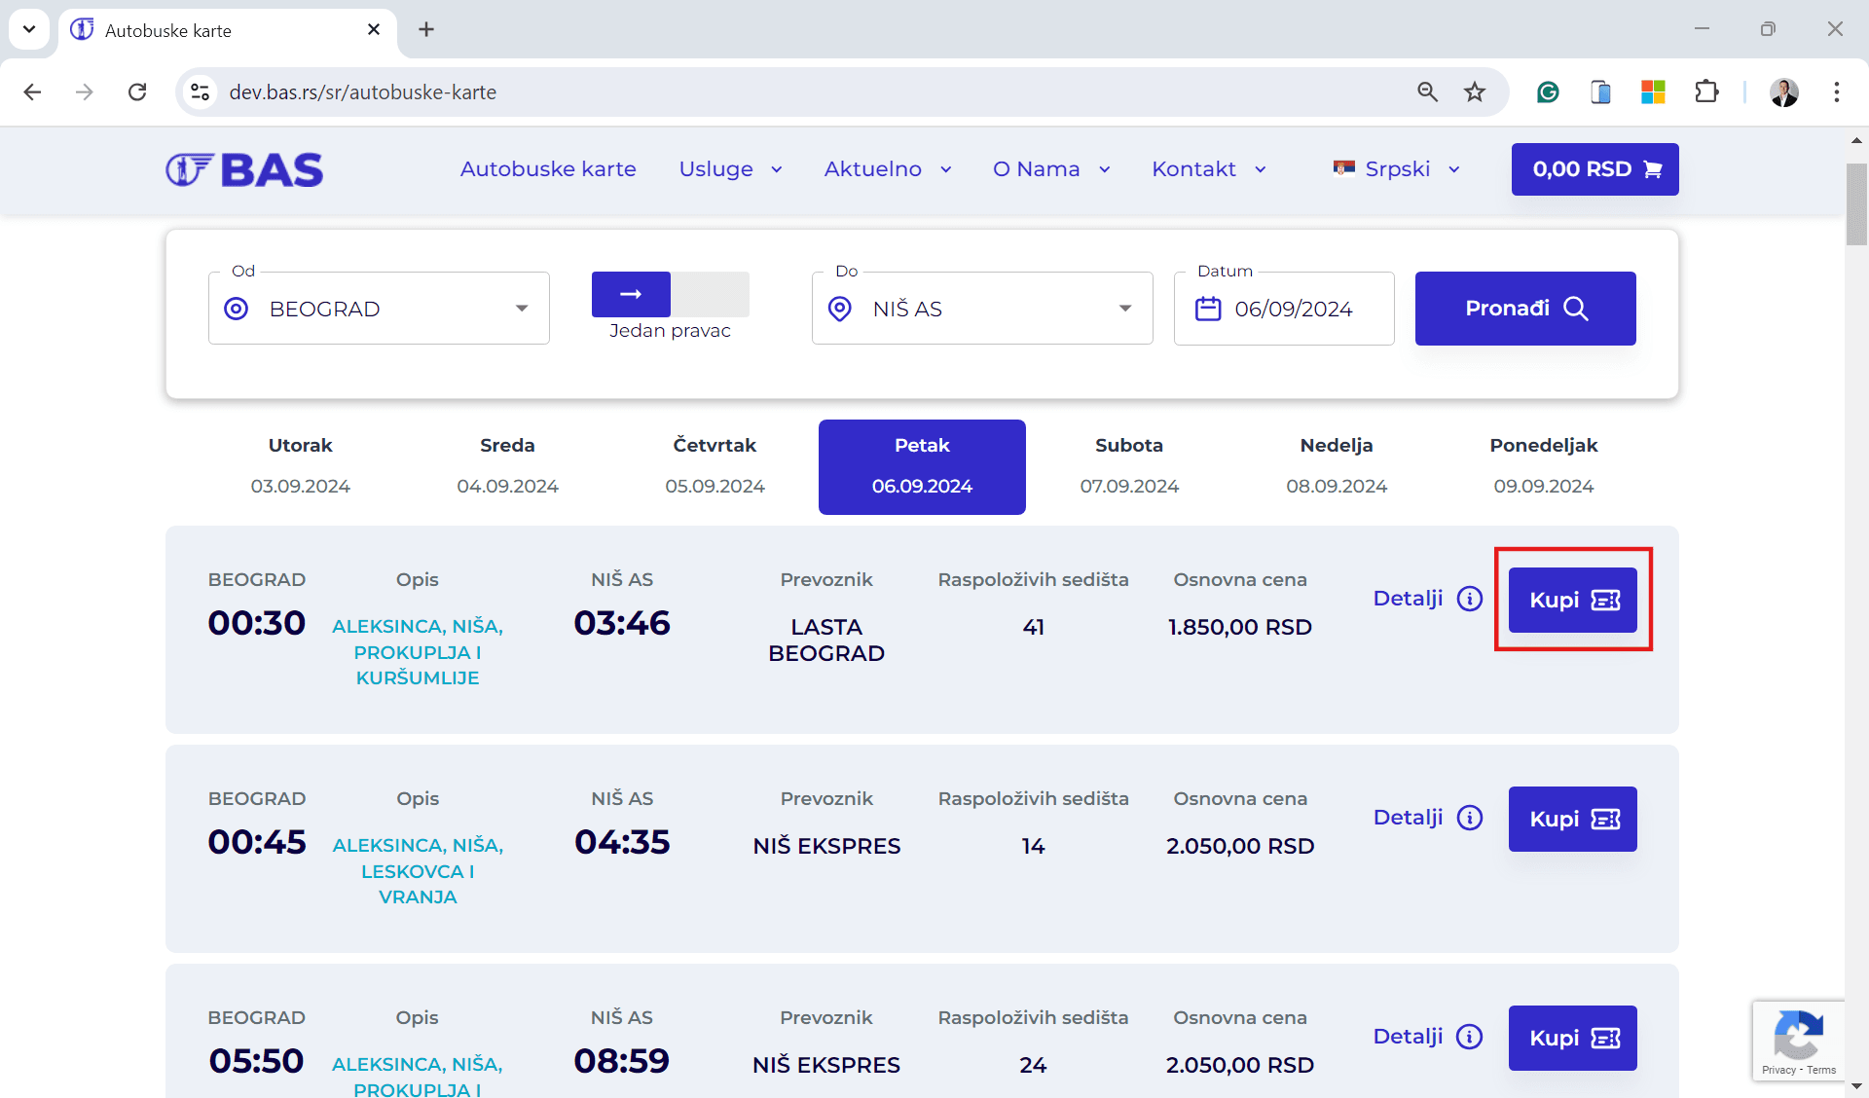Click the available seats value 41

pyautogui.click(x=1034, y=627)
